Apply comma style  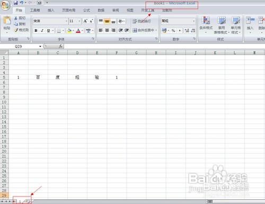(x=180, y=31)
